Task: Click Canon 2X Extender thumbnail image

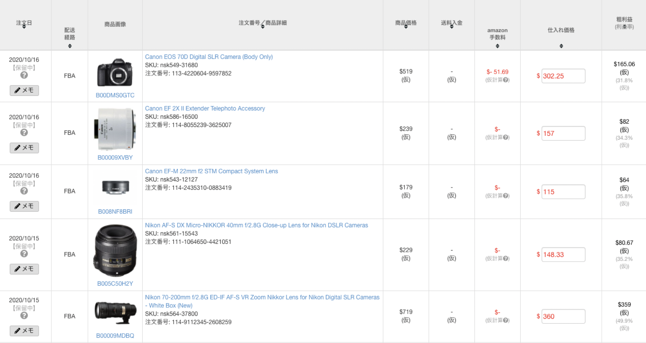Action: pos(115,129)
